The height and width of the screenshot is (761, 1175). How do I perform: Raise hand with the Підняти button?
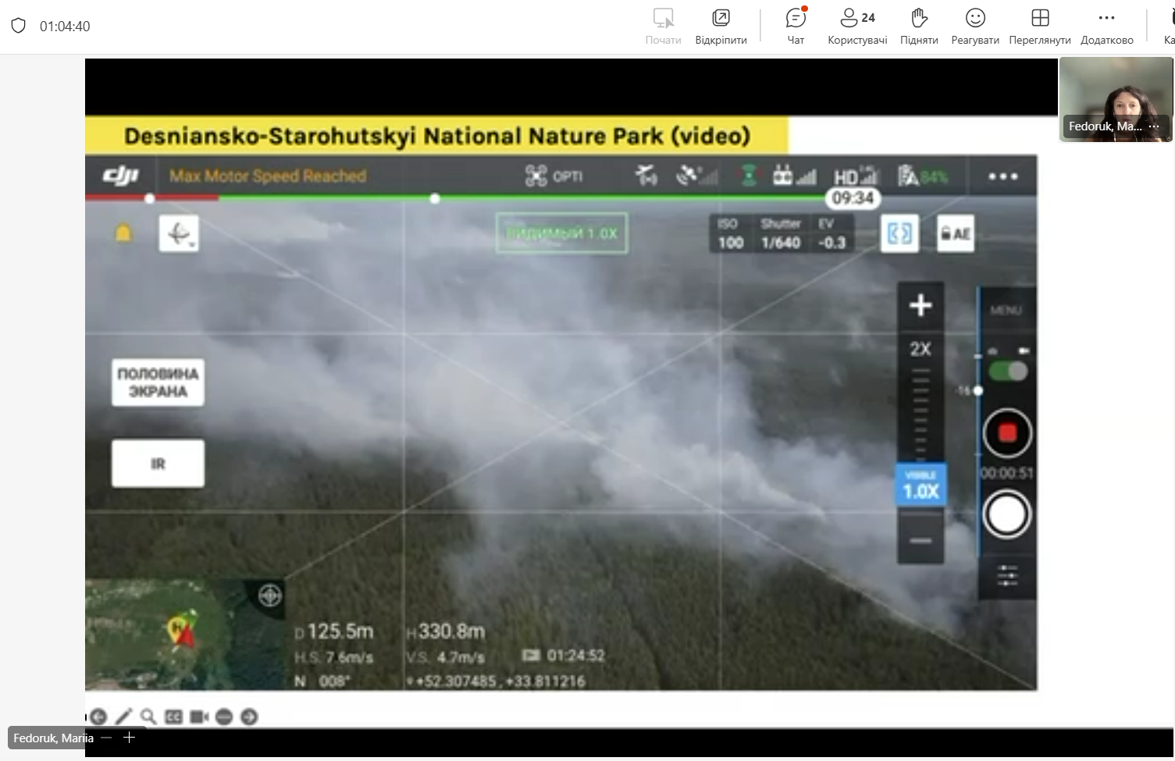(x=919, y=26)
